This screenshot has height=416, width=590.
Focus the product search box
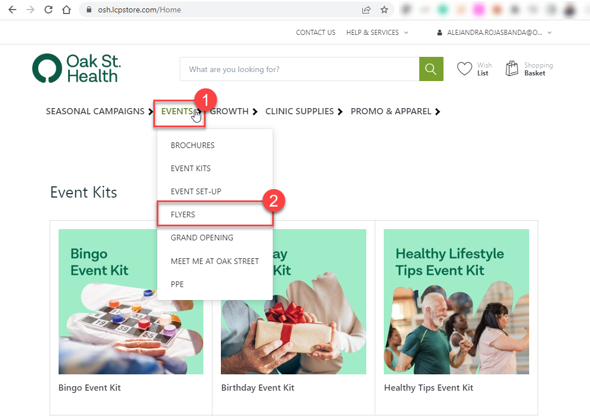coord(300,69)
